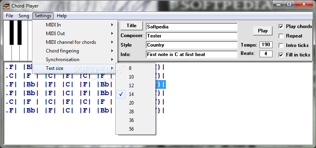Click the Beats field showing 4
316x148 pixels.
266,54
